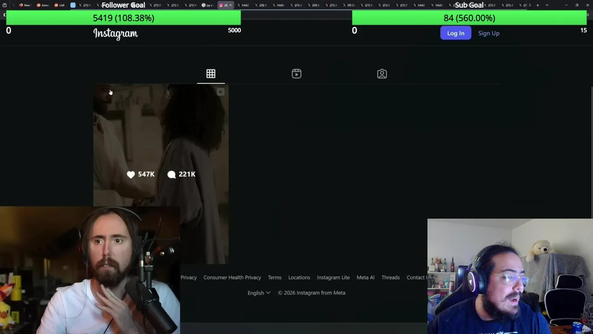Open a new browser tab with plus
Image resolution: width=593 pixels, height=334 pixels.
(x=537, y=5)
